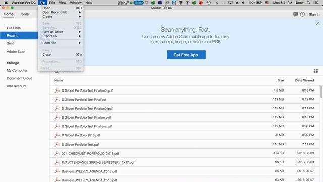Open Notification Center icon in menu bar
Viewport: 323px width, 182px height.
click(315, 3)
